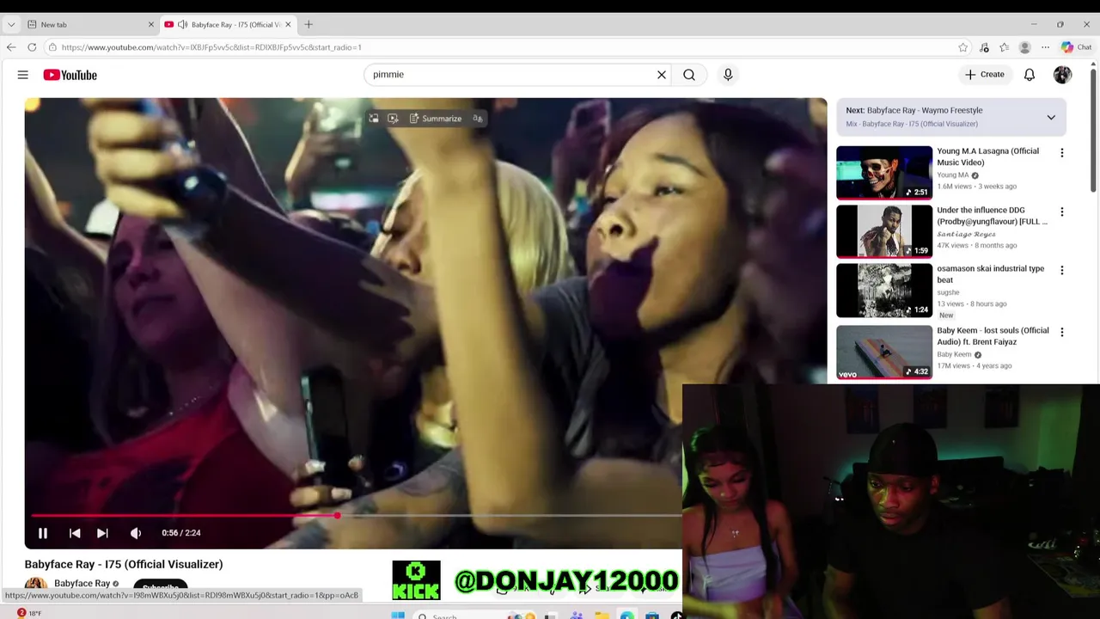
Task: Skip to the previous video
Action: pos(75,533)
